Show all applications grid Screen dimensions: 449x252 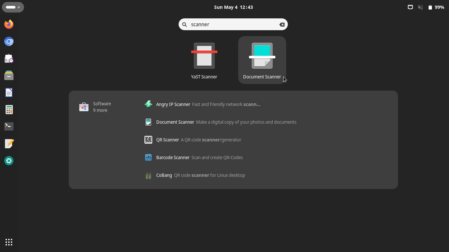(x=9, y=242)
